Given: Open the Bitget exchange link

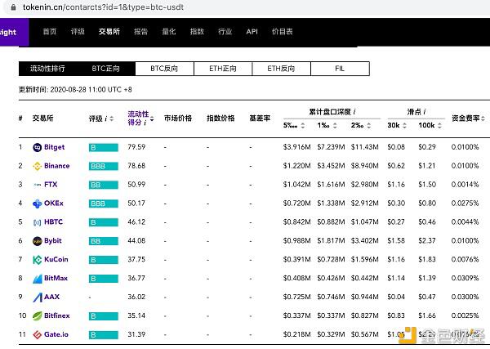Looking at the screenshot, I should 55,147.
